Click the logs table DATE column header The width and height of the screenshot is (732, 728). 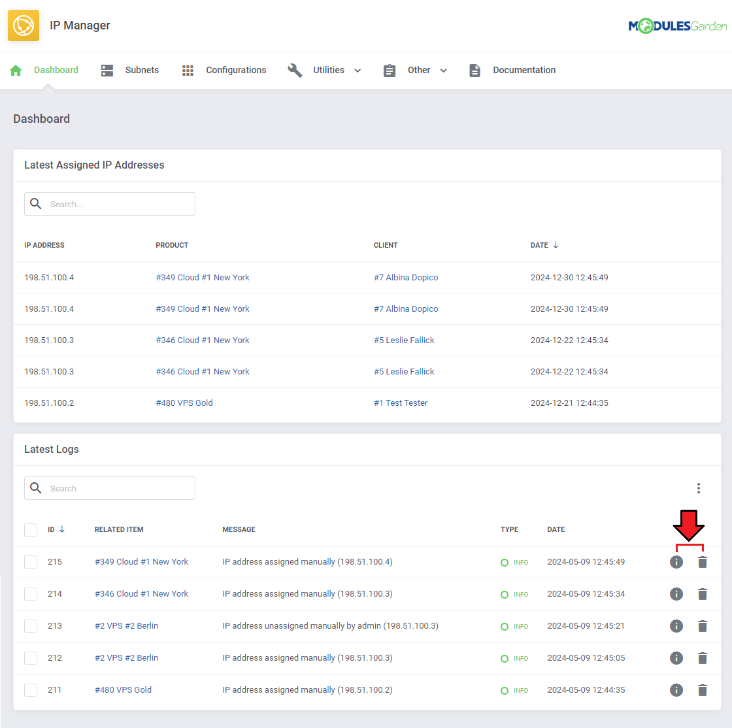tap(556, 529)
